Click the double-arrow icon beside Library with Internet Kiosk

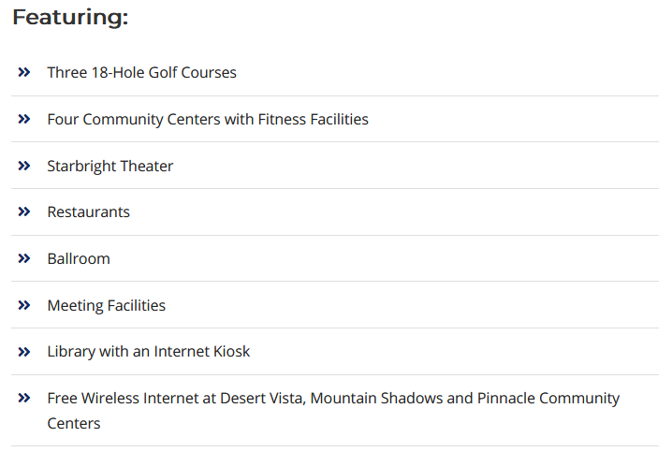24,351
